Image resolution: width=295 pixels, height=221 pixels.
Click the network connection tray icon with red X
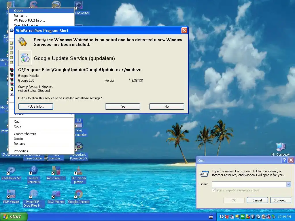tap(268, 217)
